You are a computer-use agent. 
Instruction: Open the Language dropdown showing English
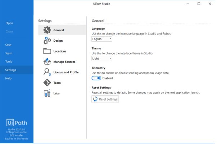pos(102,39)
